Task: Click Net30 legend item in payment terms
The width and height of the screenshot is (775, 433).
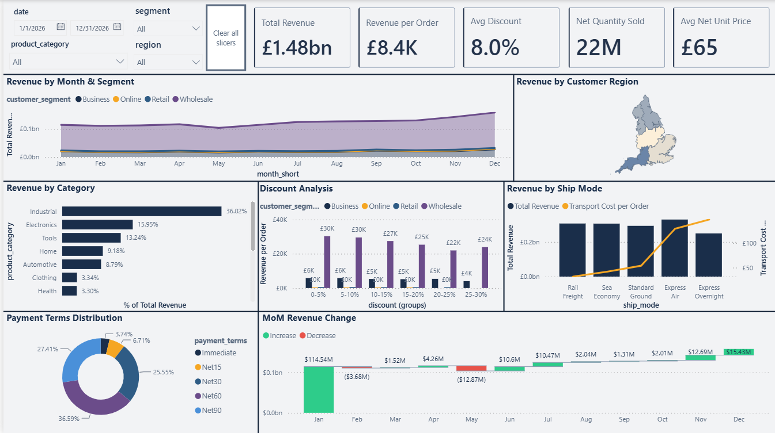Action: pos(208,382)
